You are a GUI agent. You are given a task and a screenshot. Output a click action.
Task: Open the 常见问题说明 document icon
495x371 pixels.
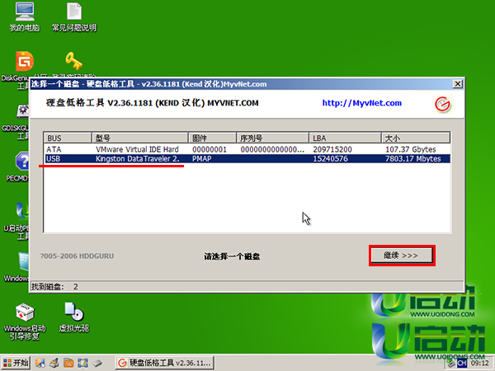click(x=74, y=17)
